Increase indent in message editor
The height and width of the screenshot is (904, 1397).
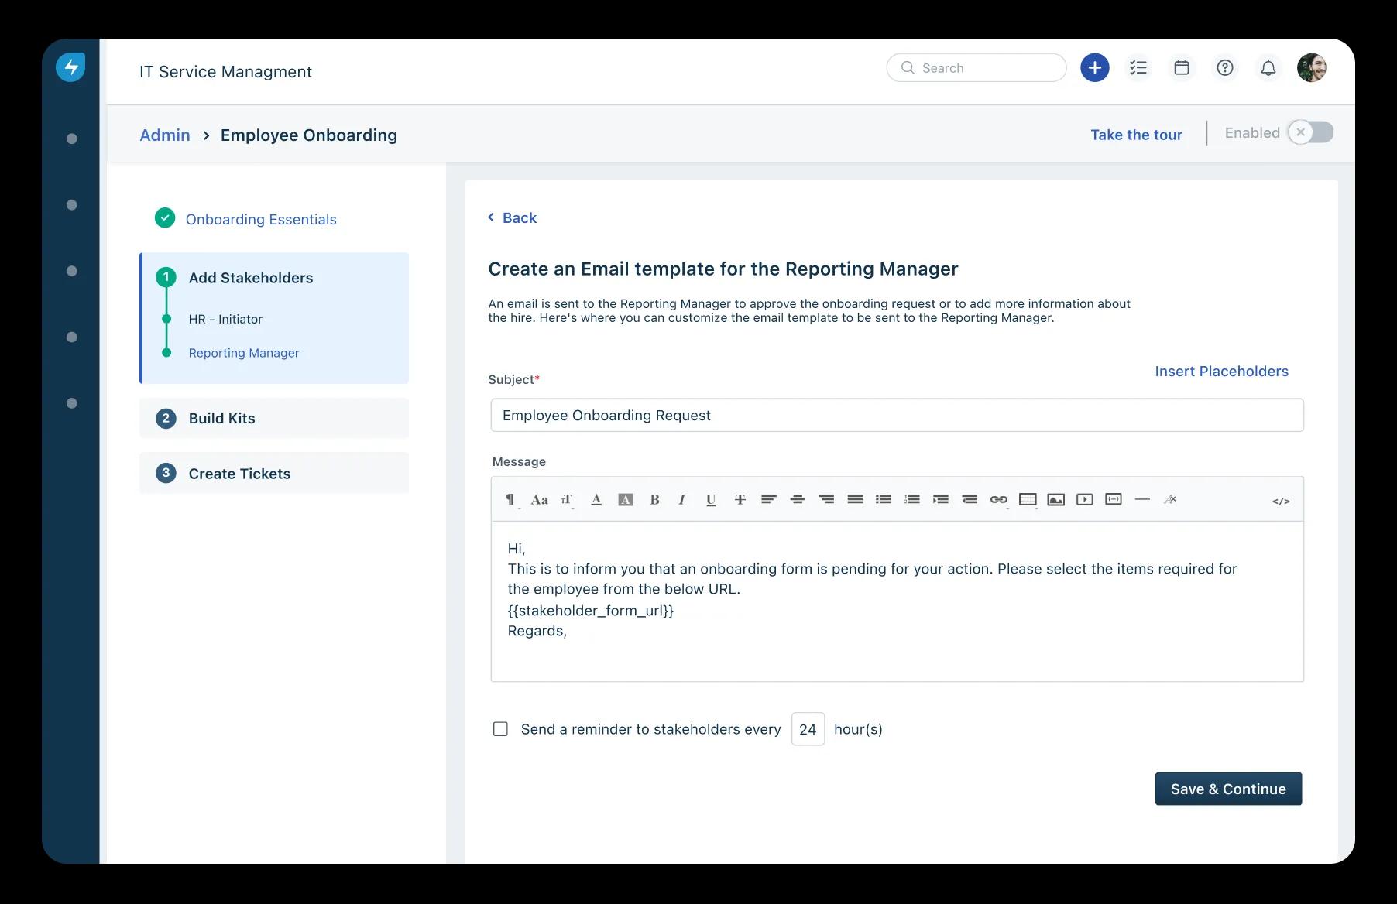pos(941,500)
